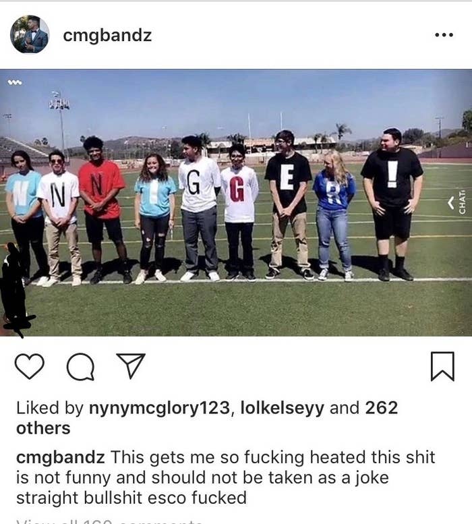The width and height of the screenshot is (472, 524).
Task: Tap the cmgbandz username in the caption
Action: (x=61, y=457)
